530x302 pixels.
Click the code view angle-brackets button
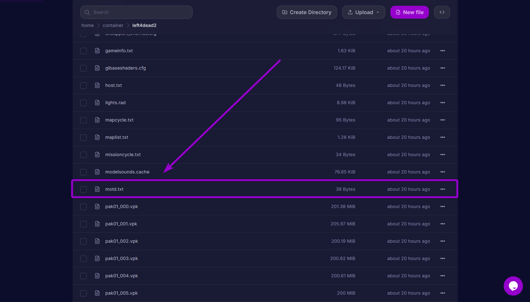point(442,12)
